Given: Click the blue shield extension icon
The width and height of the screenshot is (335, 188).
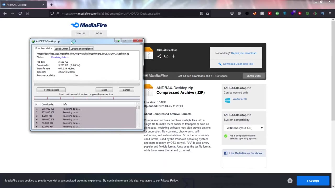Looking at the screenshot, I should coord(285,13).
